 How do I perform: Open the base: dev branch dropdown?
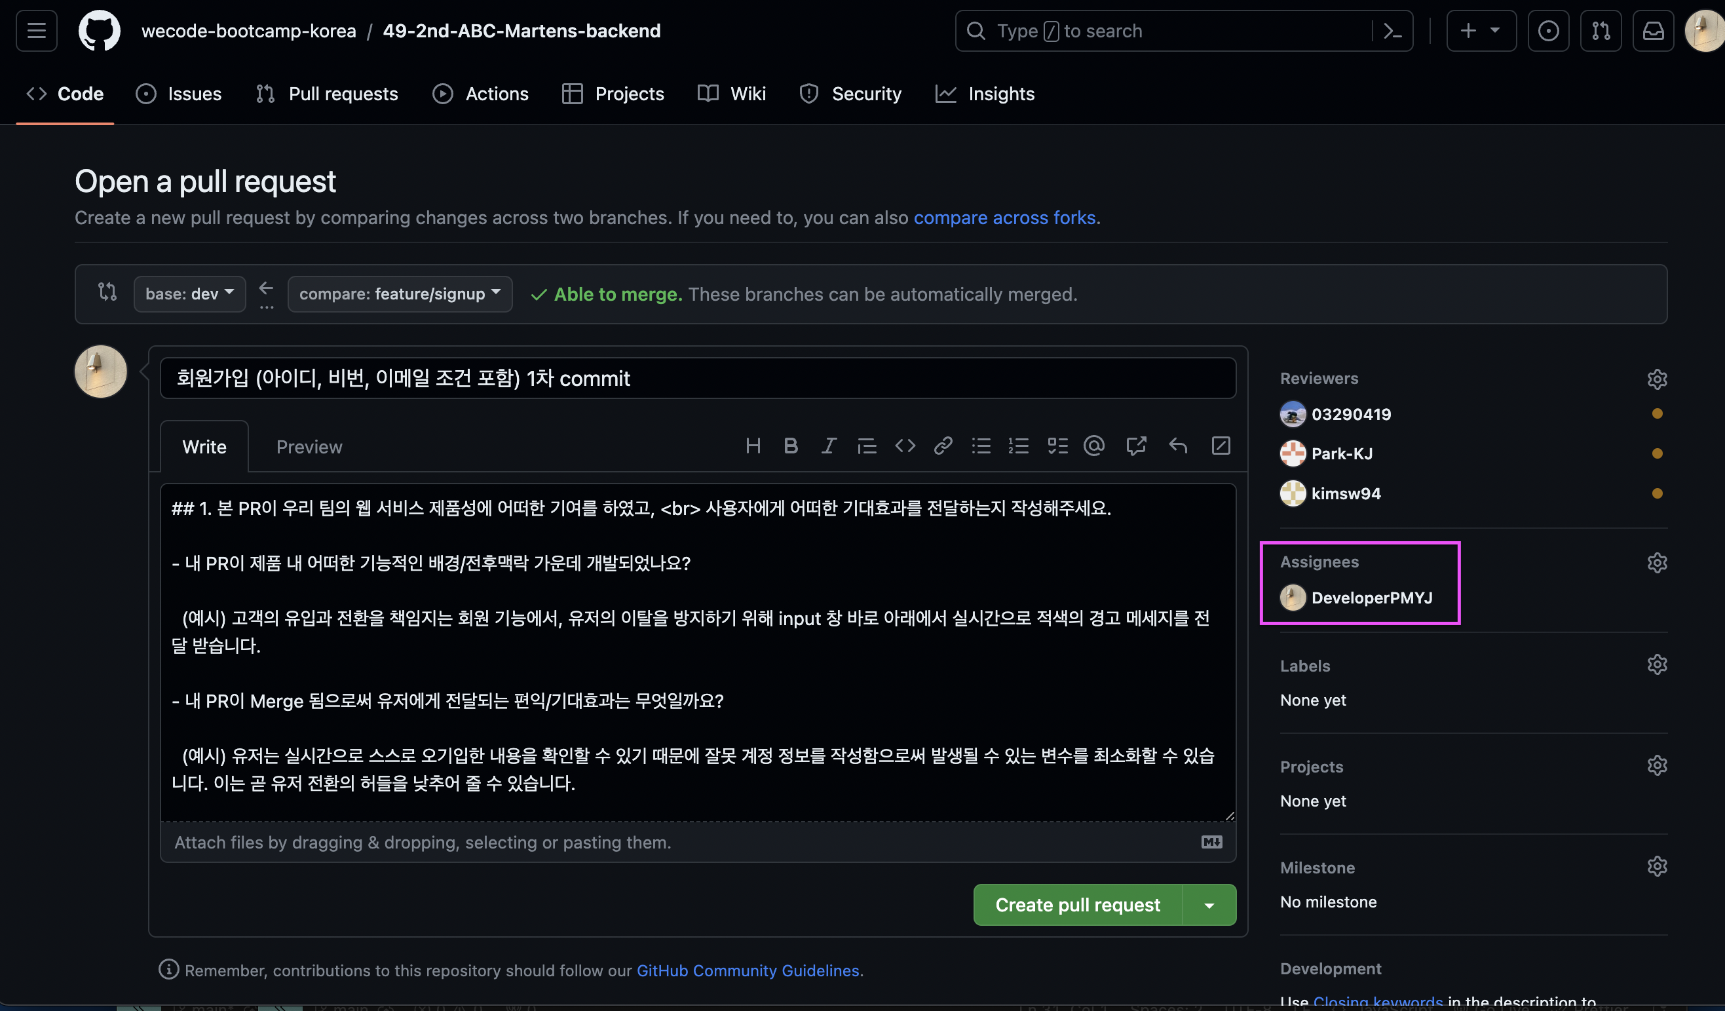coord(189,294)
